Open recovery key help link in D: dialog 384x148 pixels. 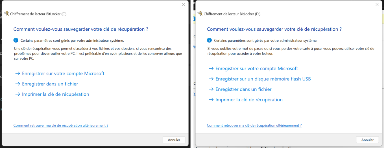coord(254,125)
